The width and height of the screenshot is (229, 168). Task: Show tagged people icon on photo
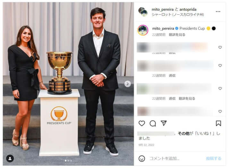point(10,158)
